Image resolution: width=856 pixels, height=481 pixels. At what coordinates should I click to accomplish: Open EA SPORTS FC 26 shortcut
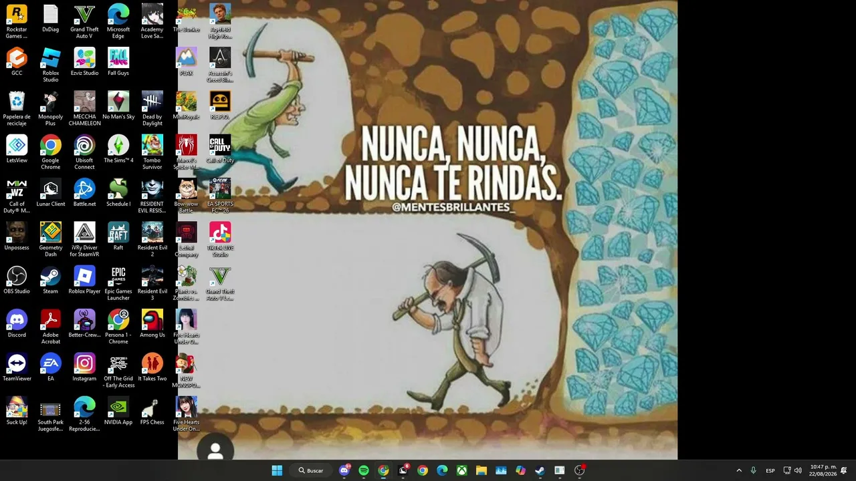(x=220, y=196)
